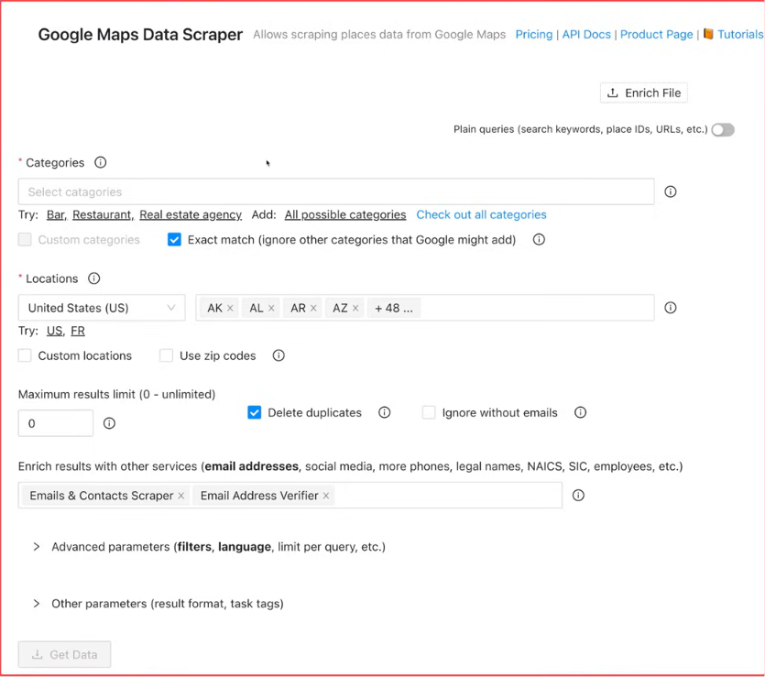Image resolution: width=765 pixels, height=677 pixels.
Task: Click Check out all categories link
Action: pyautogui.click(x=481, y=215)
